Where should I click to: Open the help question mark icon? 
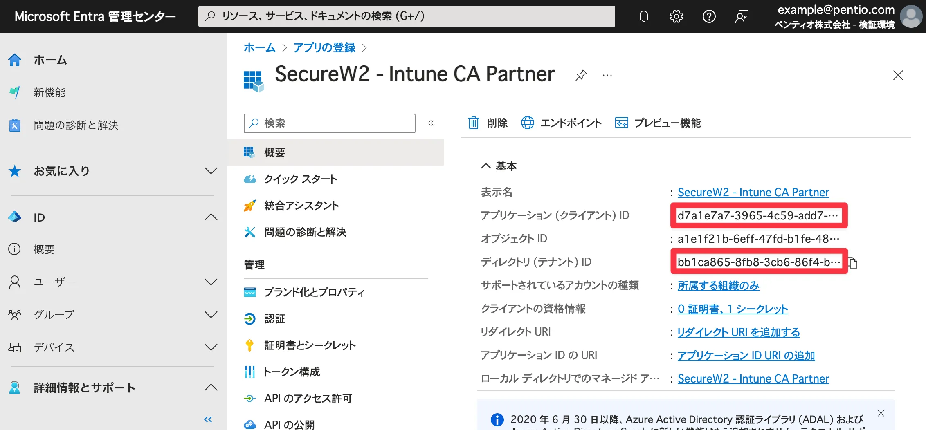[709, 16]
